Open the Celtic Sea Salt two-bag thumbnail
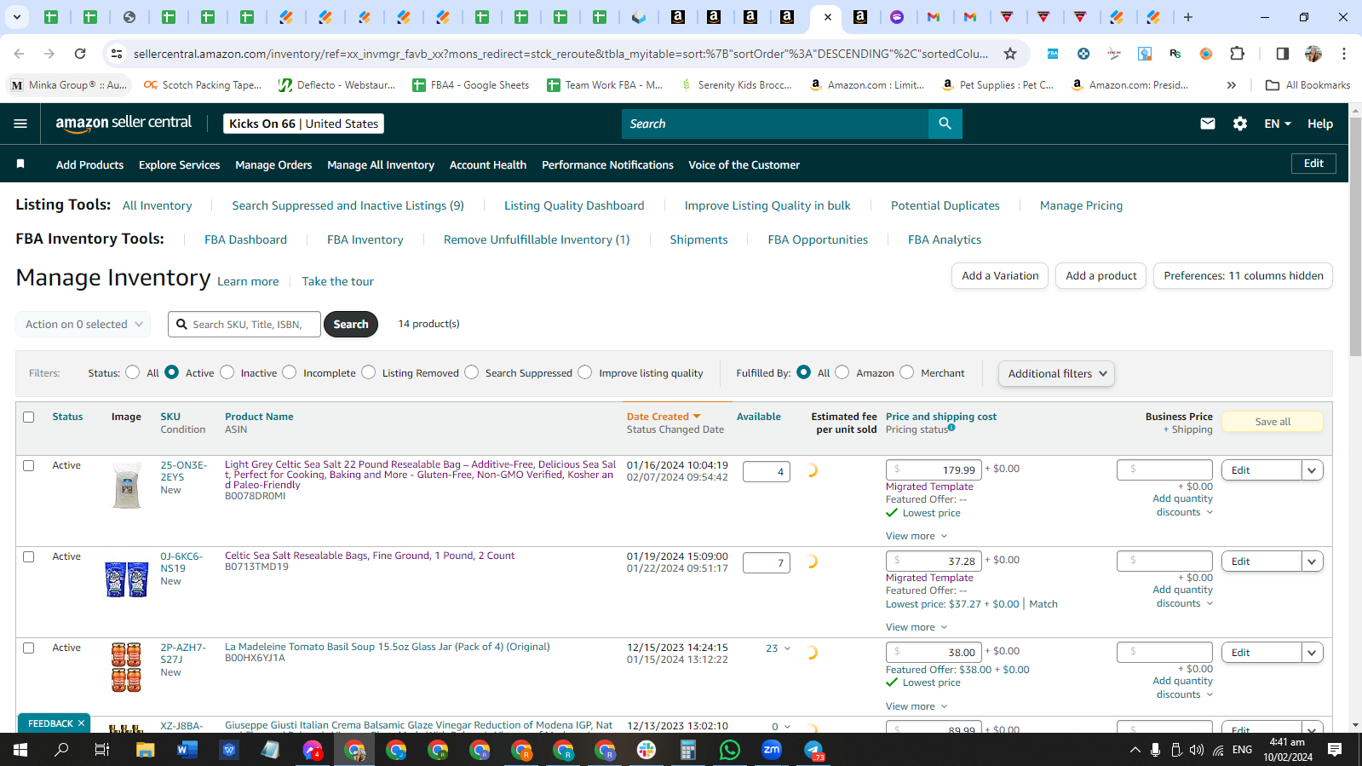The image size is (1362, 766). point(127,579)
